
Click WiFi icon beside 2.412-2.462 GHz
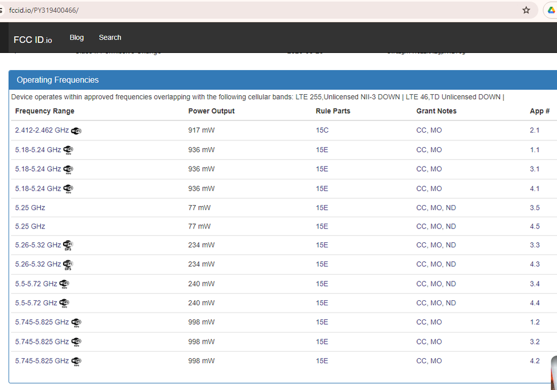76,131
